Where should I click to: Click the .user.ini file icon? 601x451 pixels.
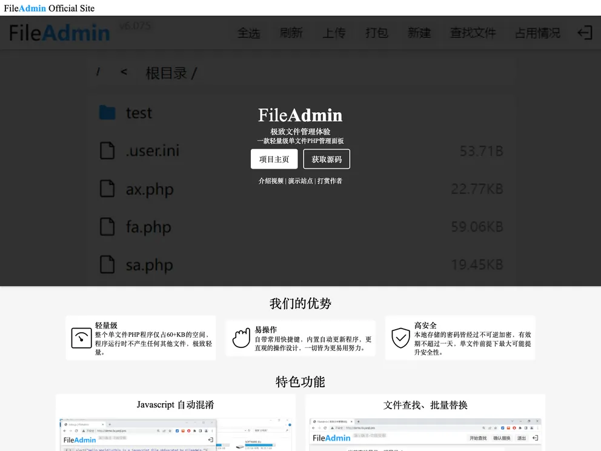pos(107,150)
